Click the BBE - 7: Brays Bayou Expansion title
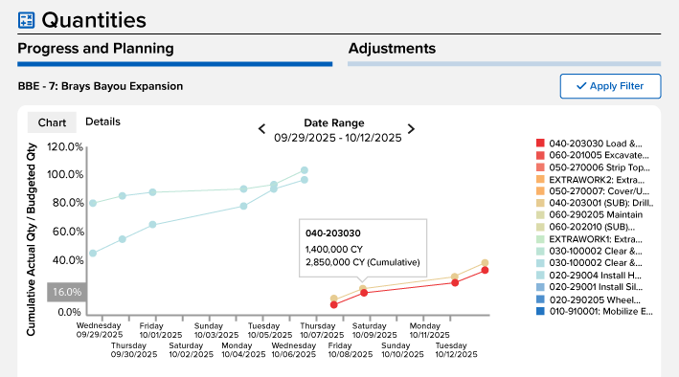 pos(101,86)
